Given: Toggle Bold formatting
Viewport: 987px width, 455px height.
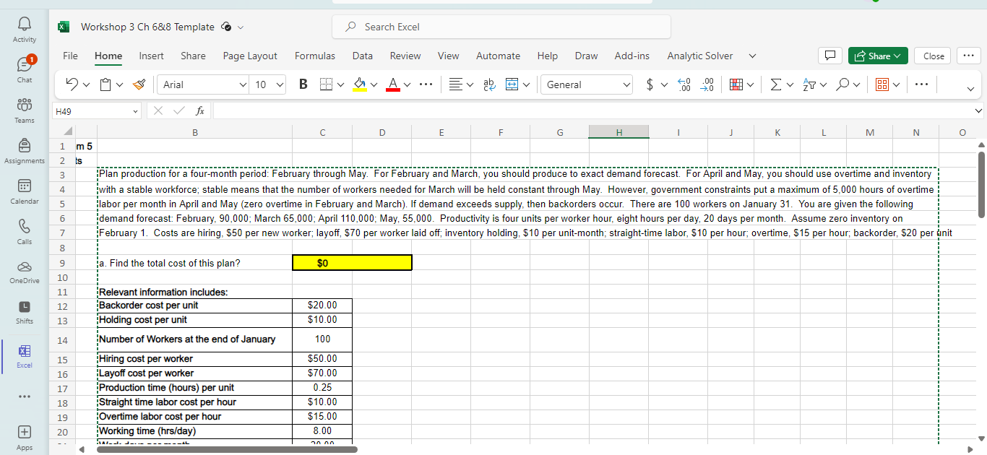Looking at the screenshot, I should click(x=303, y=84).
